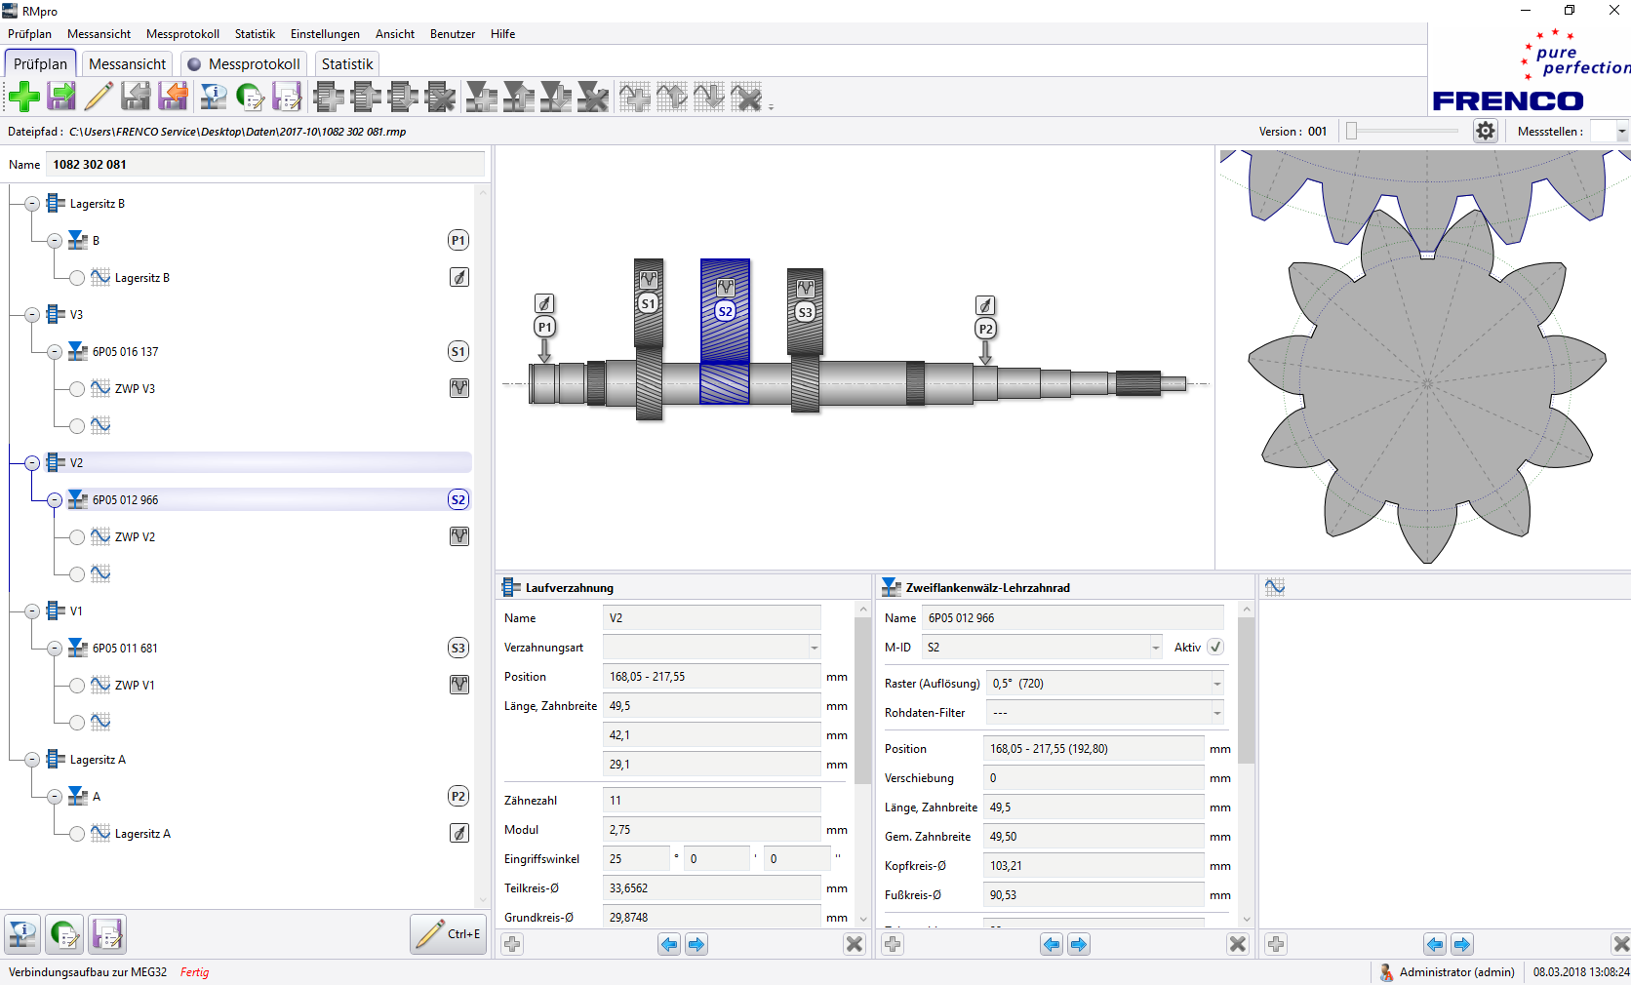The width and height of the screenshot is (1631, 985).
Task: Select tree item 6P05 011 681
Action: click(125, 649)
